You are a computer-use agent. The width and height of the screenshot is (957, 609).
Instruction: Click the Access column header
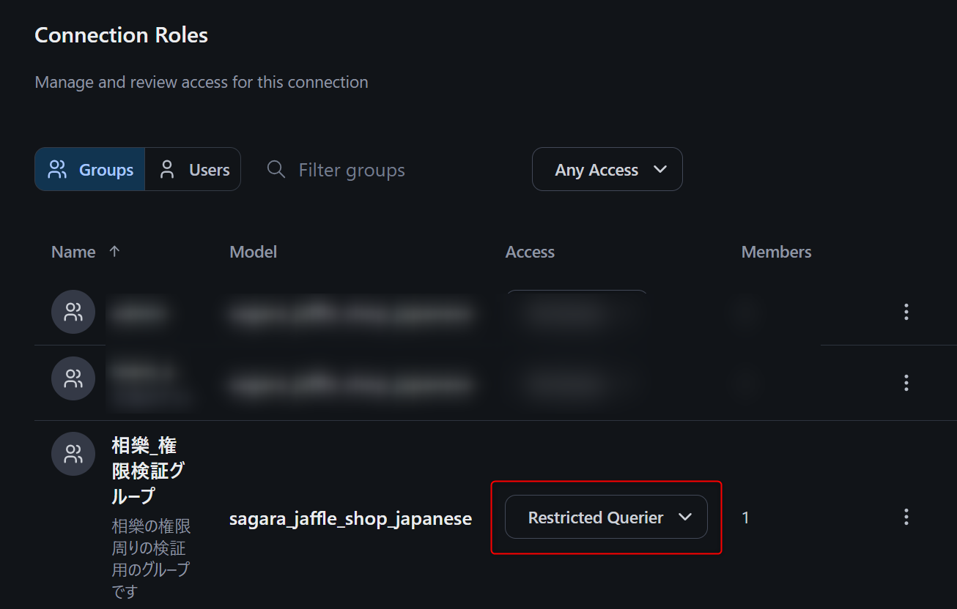coord(530,252)
